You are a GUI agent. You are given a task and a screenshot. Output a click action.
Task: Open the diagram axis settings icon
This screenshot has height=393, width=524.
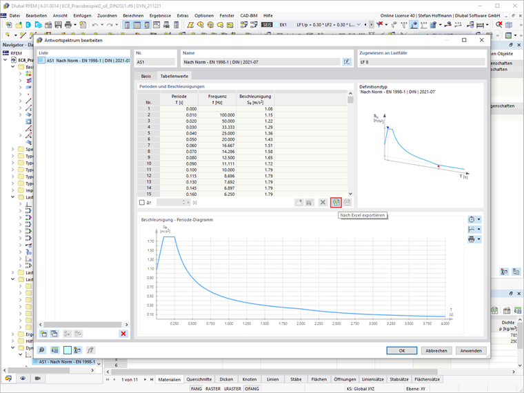[472, 229]
